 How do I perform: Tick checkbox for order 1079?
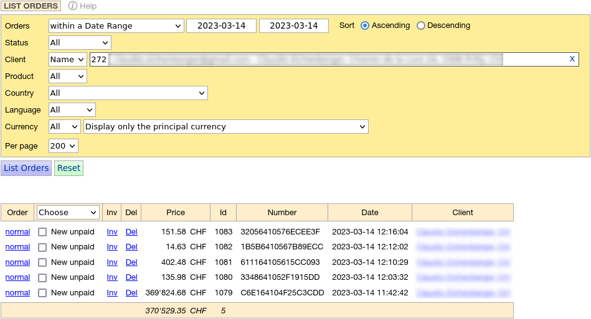(x=42, y=293)
